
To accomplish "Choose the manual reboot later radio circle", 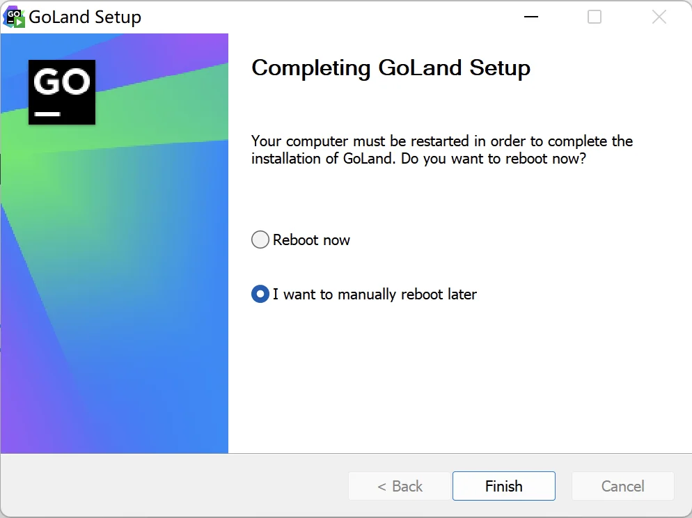I will click(260, 294).
